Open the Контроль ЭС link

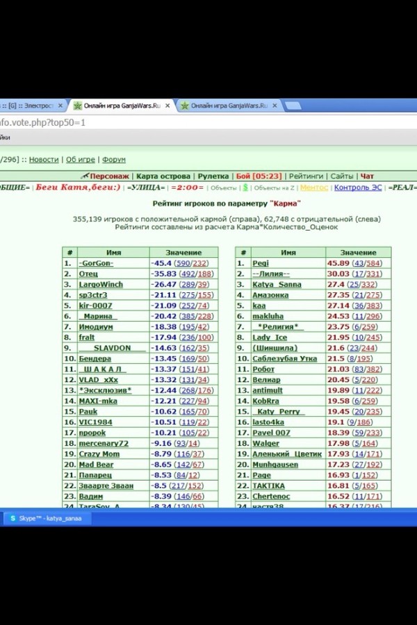358,187
